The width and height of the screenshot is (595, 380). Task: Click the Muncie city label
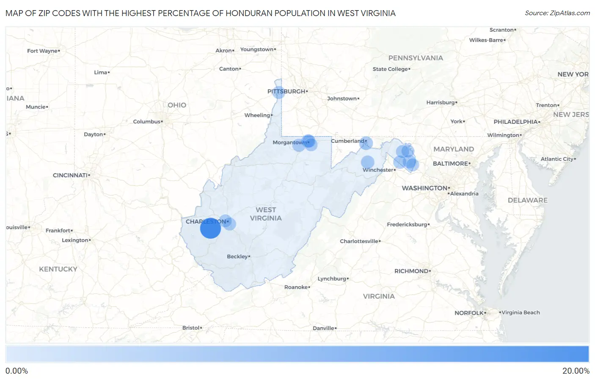click(x=36, y=107)
